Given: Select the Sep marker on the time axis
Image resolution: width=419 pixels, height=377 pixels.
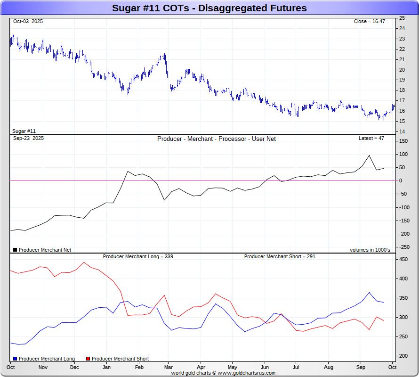Looking at the screenshot, I should pos(361,367).
